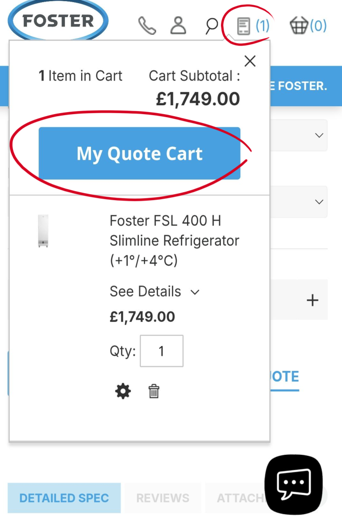Image resolution: width=342 pixels, height=521 pixels.
Task: Click the My Quote Cart button
Action: [x=139, y=153]
